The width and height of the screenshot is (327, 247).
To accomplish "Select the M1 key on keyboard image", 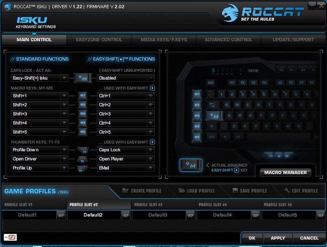I will click(x=197, y=95).
